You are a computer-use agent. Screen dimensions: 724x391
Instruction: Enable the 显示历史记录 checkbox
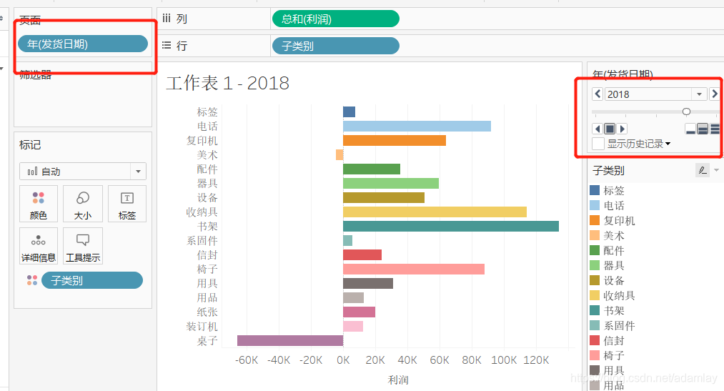[598, 144]
